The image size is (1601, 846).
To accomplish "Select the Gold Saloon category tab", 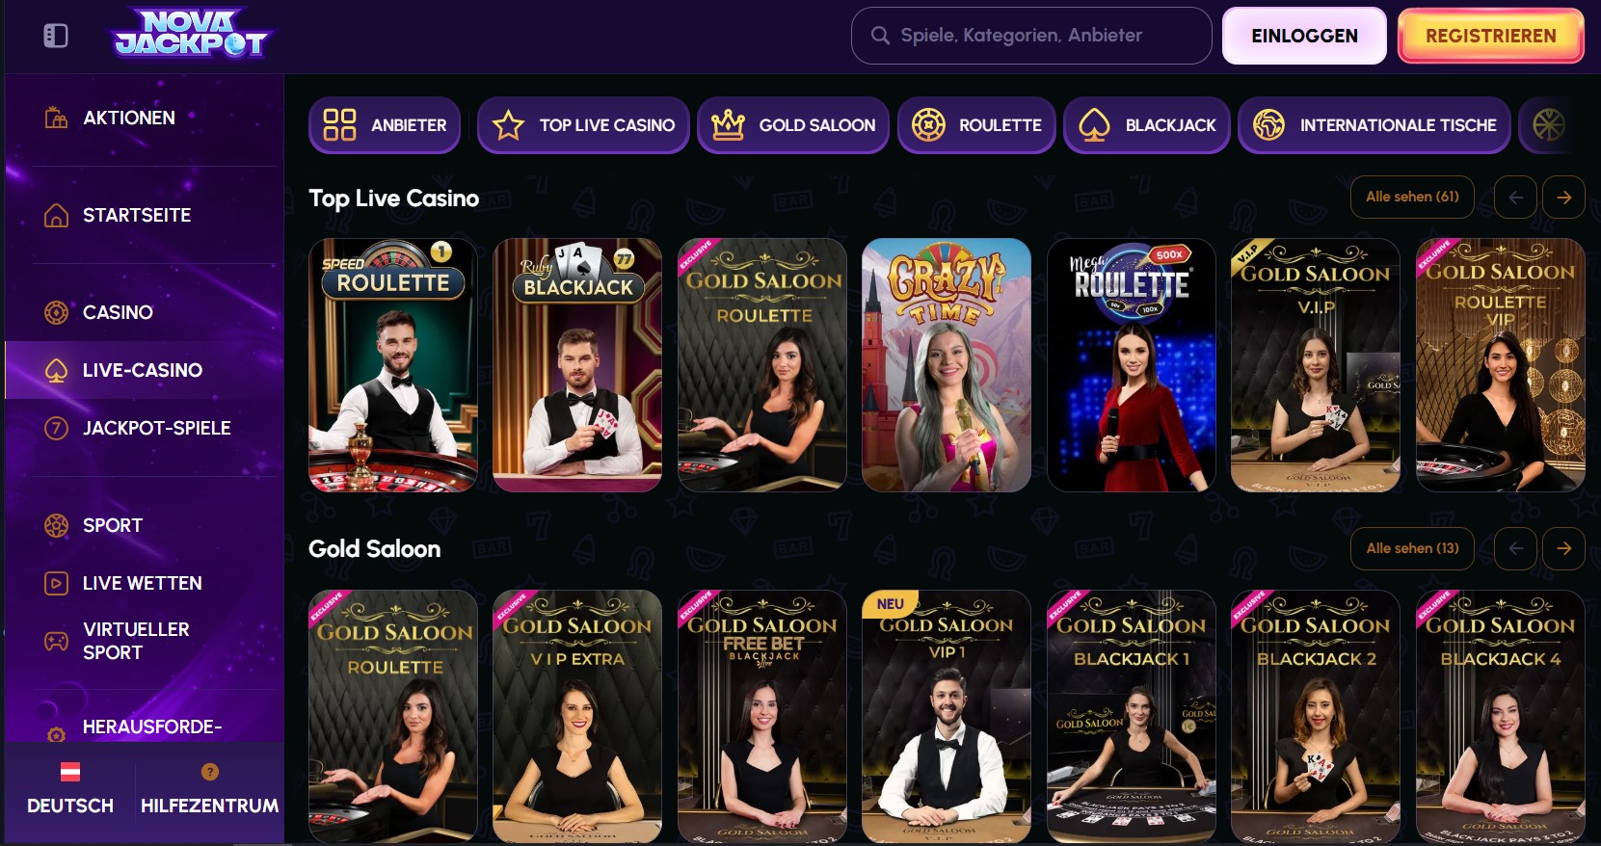I will pyautogui.click(x=792, y=125).
